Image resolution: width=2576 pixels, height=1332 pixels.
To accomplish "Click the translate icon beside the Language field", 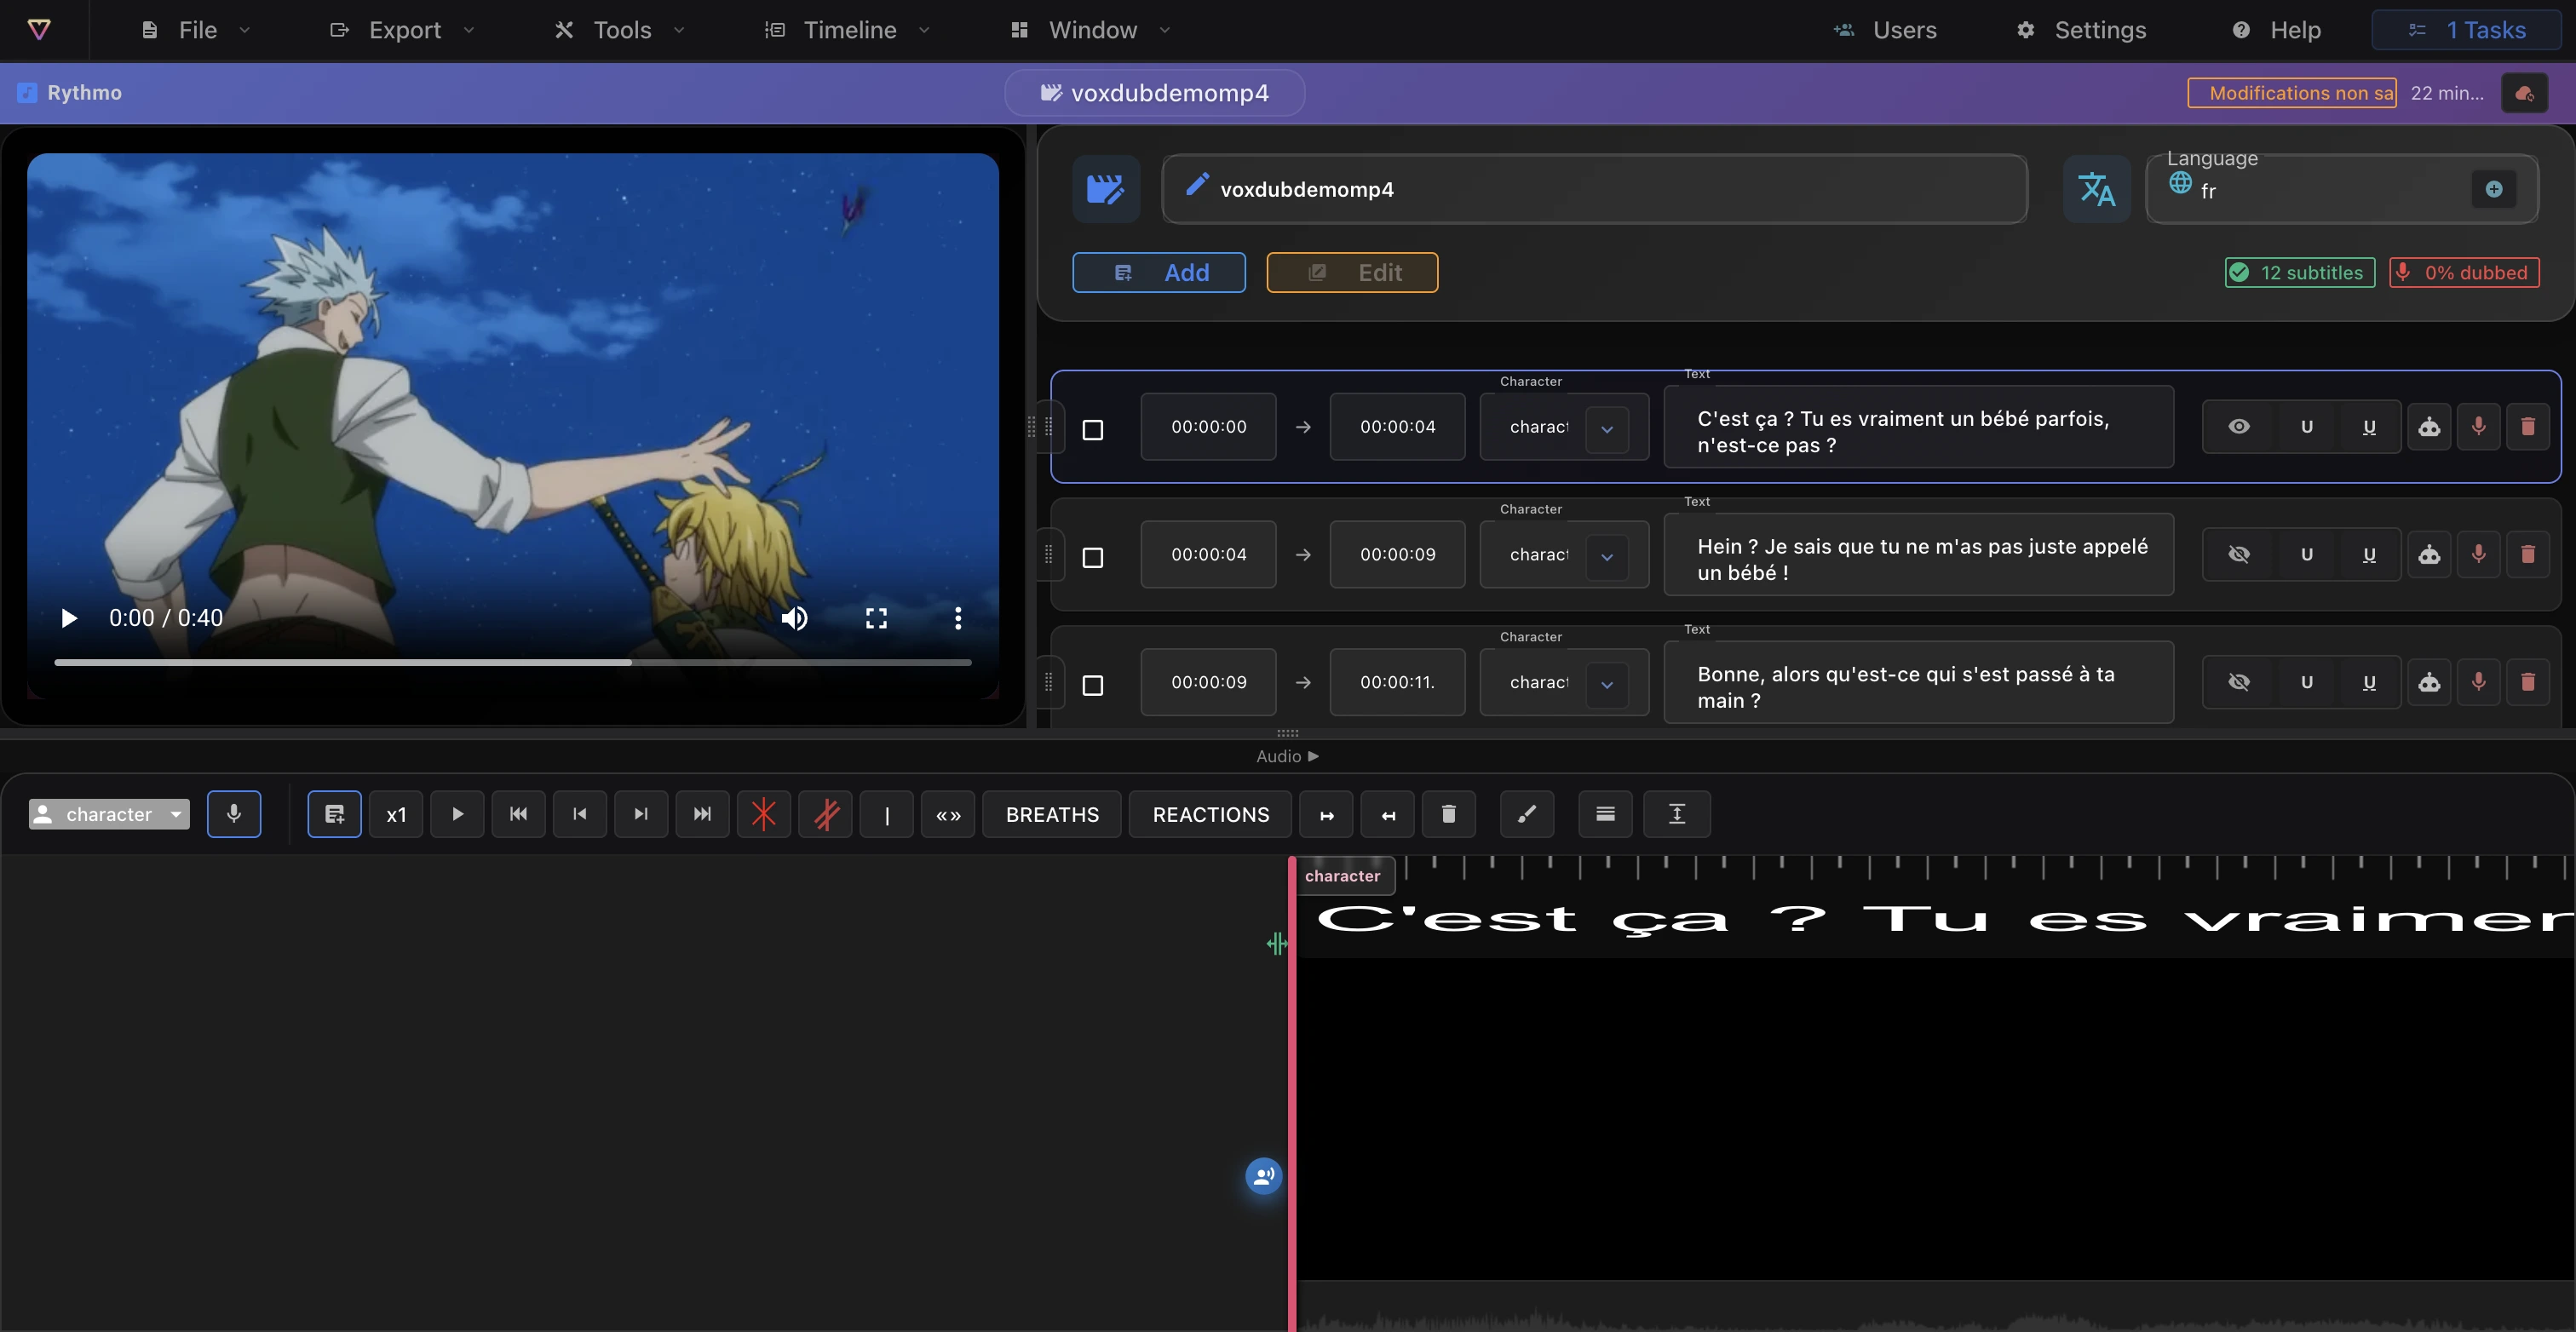I will (x=2097, y=189).
